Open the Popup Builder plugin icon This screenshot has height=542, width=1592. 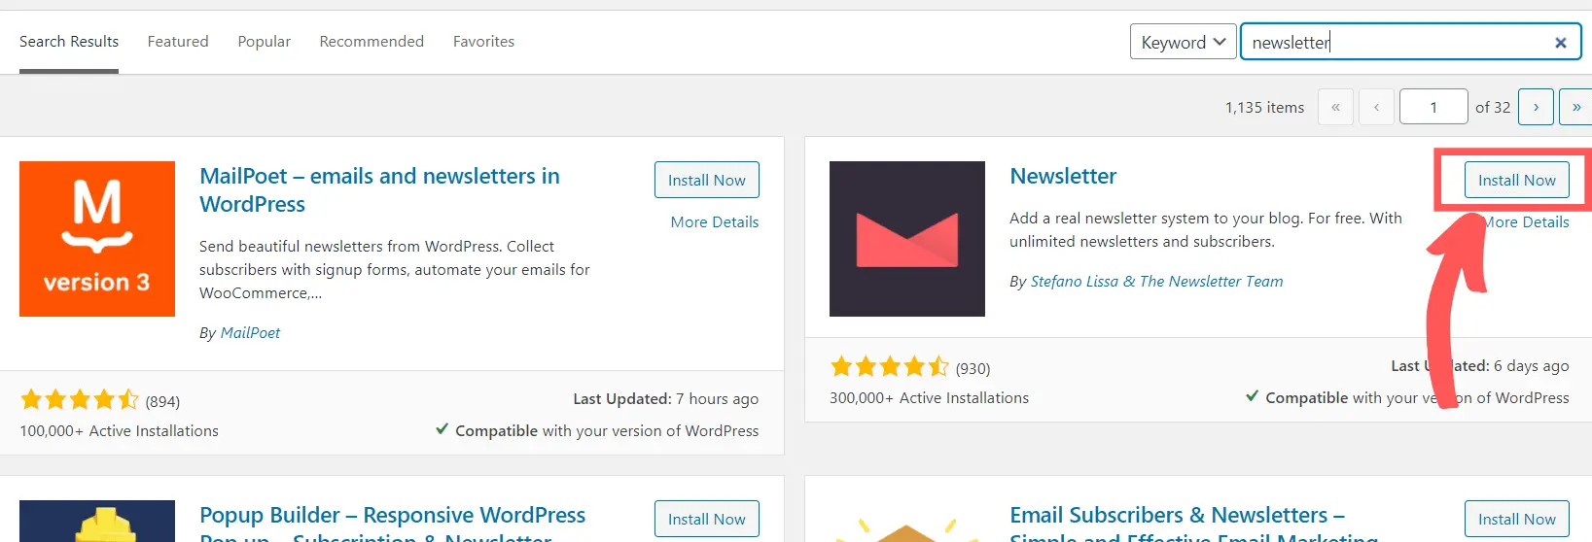click(97, 521)
